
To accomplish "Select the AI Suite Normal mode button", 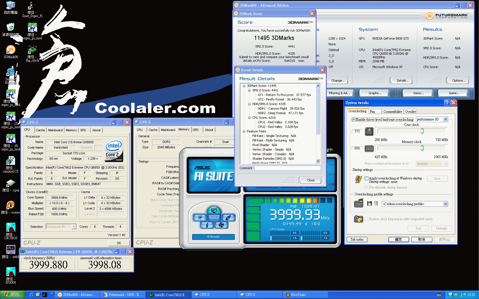I will point(214,218).
